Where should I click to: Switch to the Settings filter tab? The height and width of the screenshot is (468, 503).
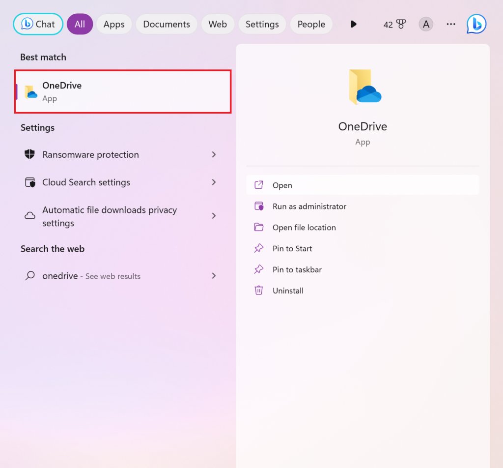click(262, 24)
